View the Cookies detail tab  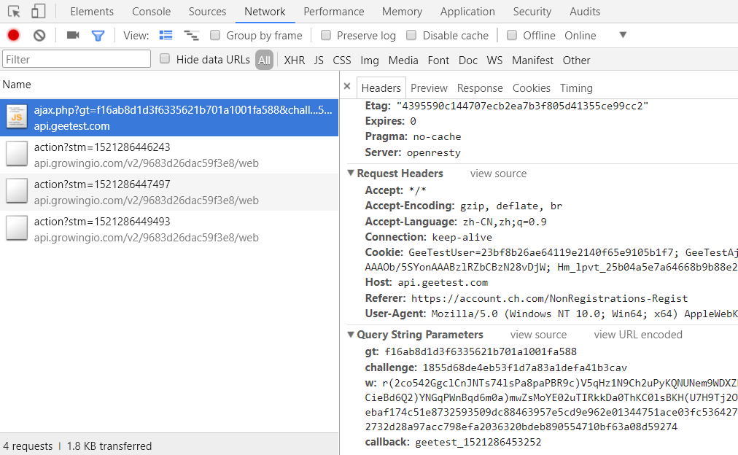coord(532,88)
